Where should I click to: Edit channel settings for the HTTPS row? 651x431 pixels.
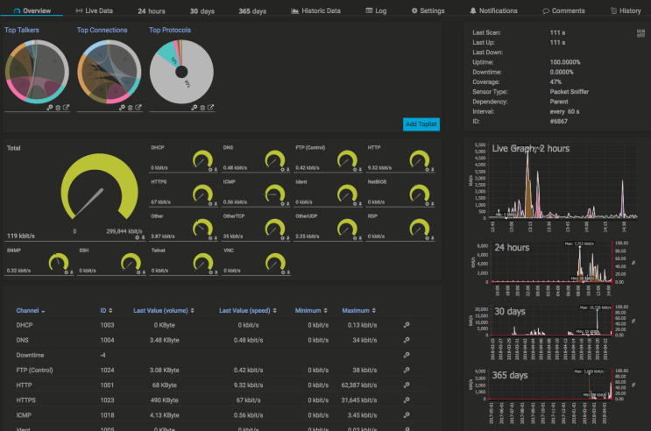pyautogui.click(x=407, y=399)
